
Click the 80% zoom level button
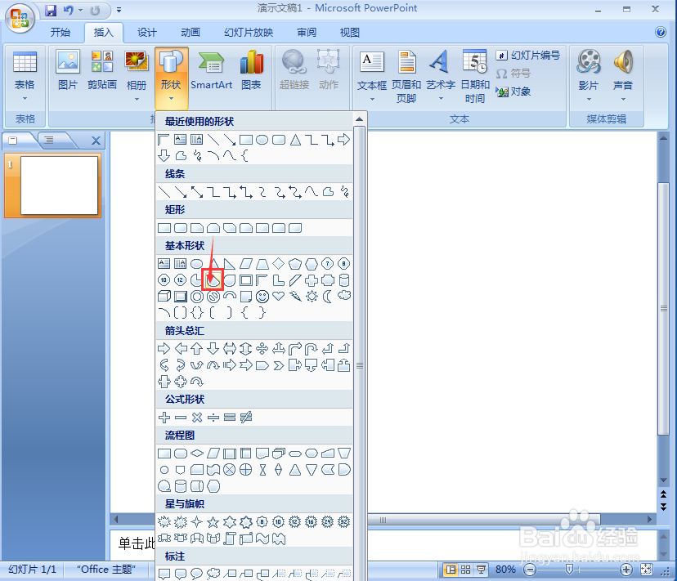pos(505,570)
